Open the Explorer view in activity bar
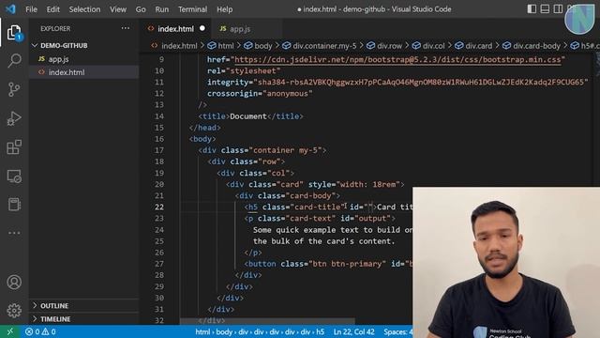This screenshot has height=338, width=600. point(14,32)
